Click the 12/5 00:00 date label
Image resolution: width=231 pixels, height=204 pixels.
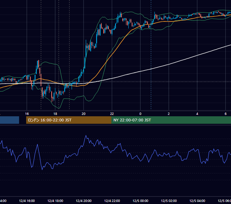140,201
